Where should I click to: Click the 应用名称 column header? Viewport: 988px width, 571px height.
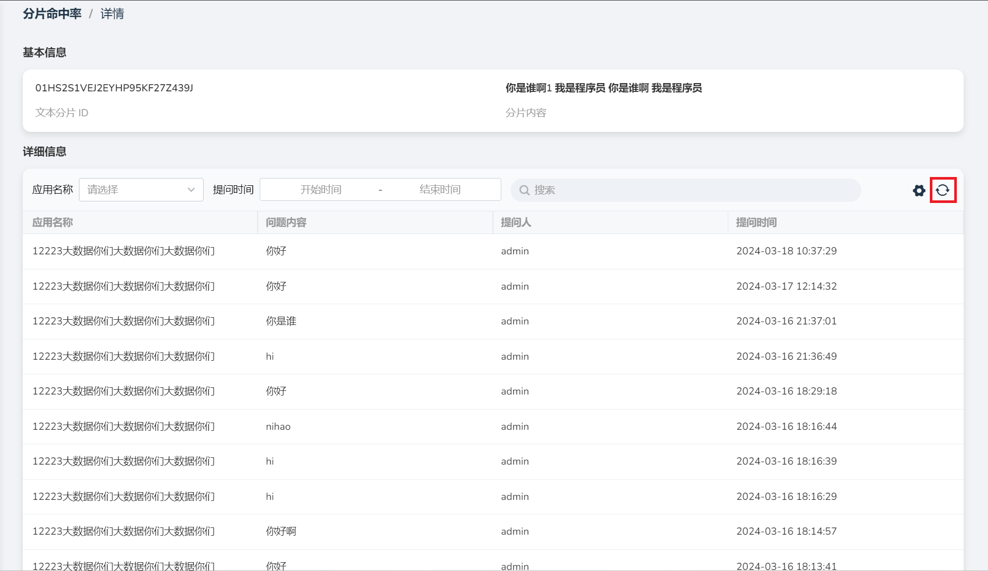pos(52,223)
